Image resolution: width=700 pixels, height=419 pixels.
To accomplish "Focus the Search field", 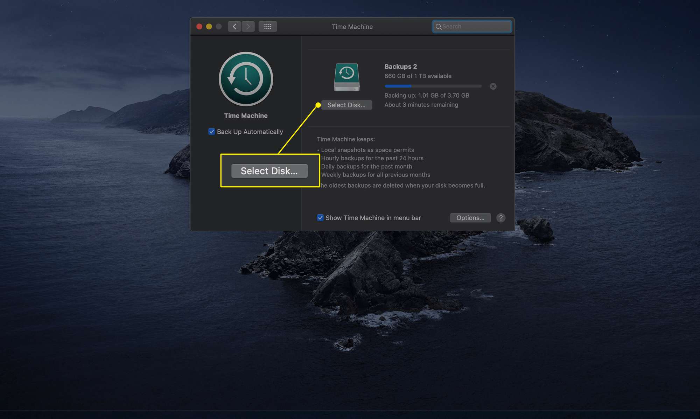I will tap(472, 27).
